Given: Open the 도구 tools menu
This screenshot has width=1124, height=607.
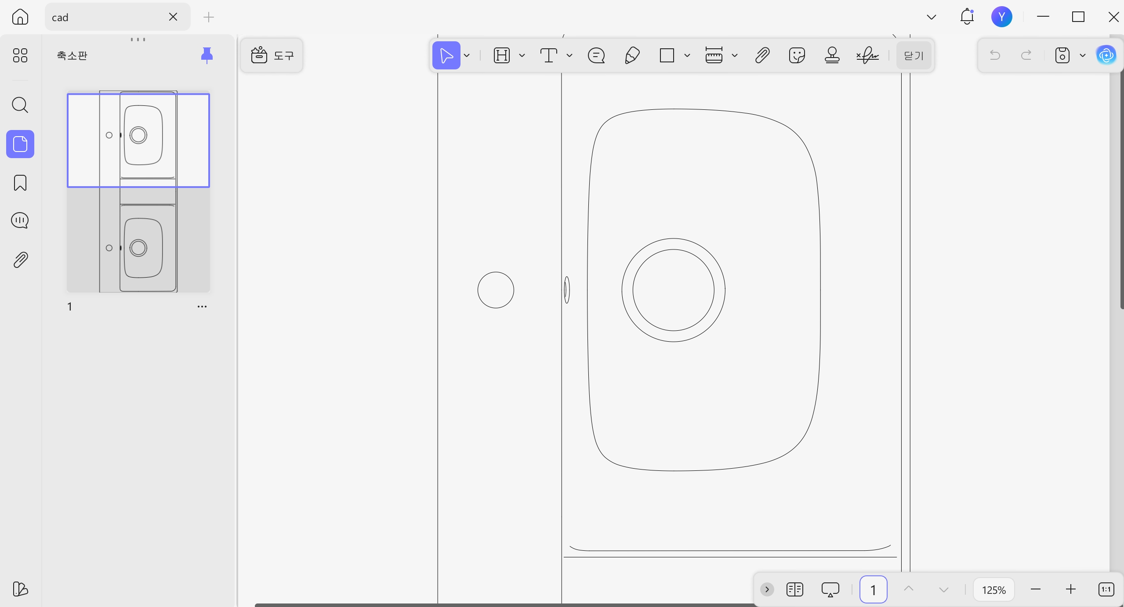Looking at the screenshot, I should tap(272, 55).
